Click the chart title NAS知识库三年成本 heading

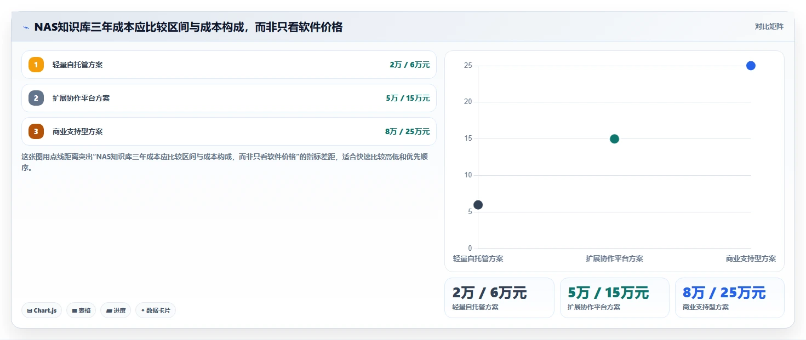[x=188, y=27]
